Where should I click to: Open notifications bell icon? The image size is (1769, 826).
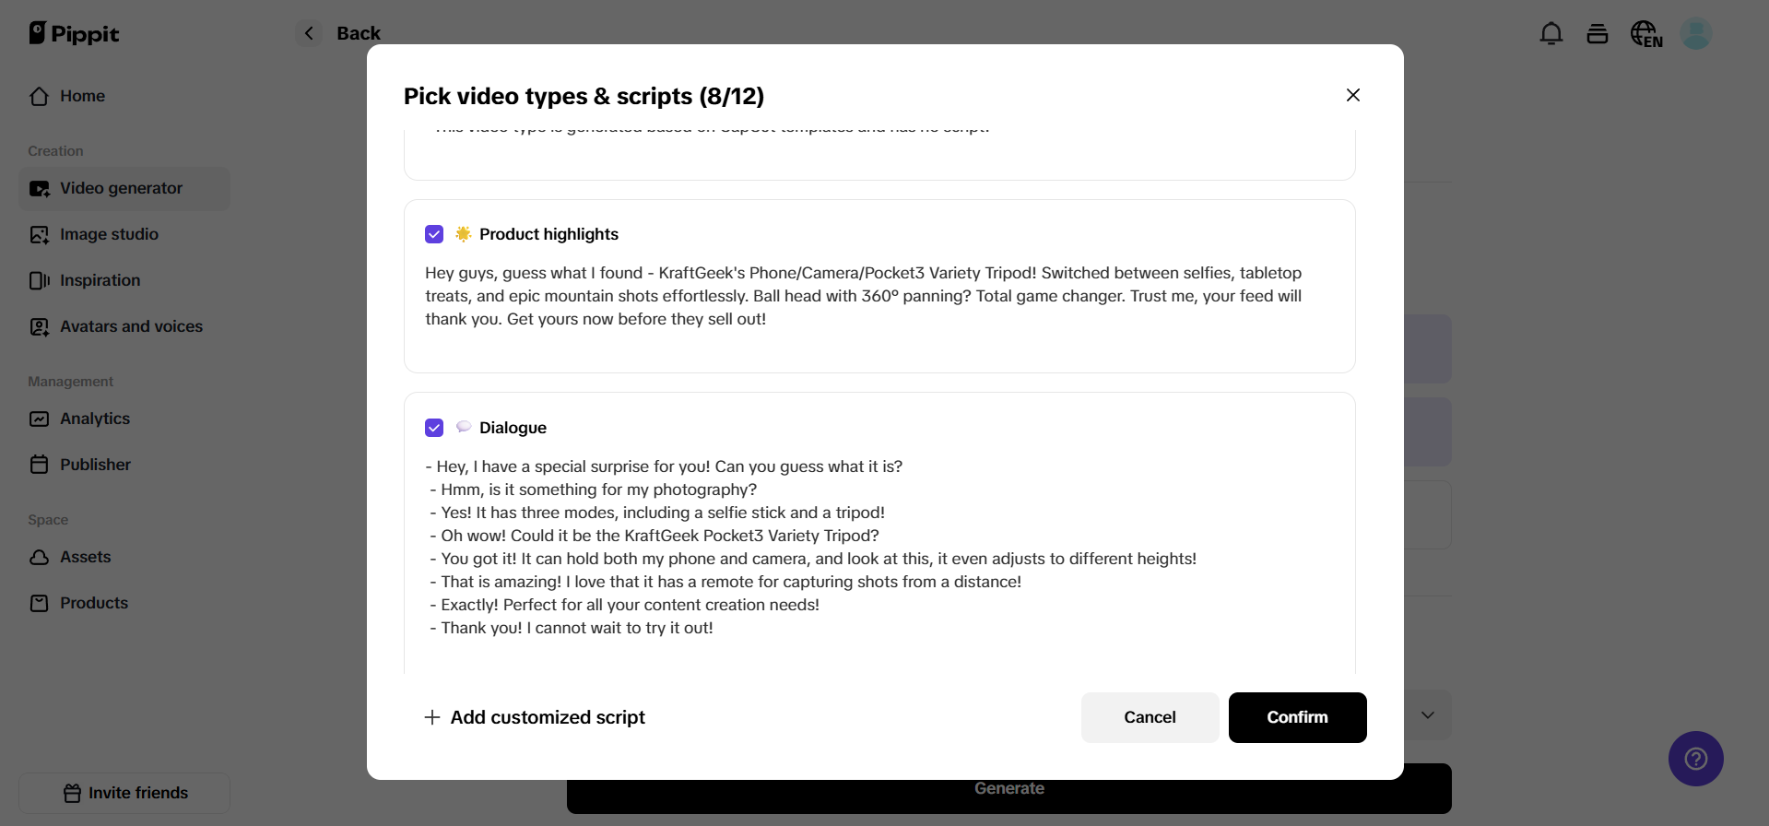[1551, 34]
